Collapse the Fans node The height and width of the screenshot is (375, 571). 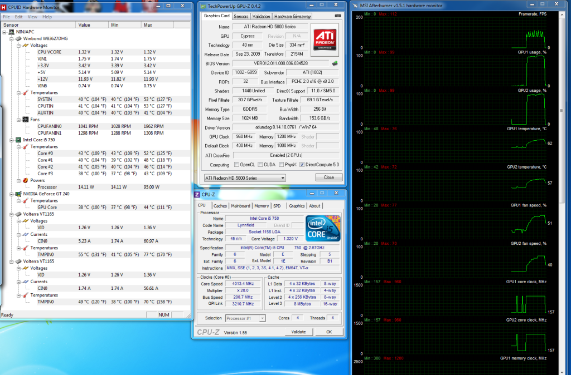point(18,120)
